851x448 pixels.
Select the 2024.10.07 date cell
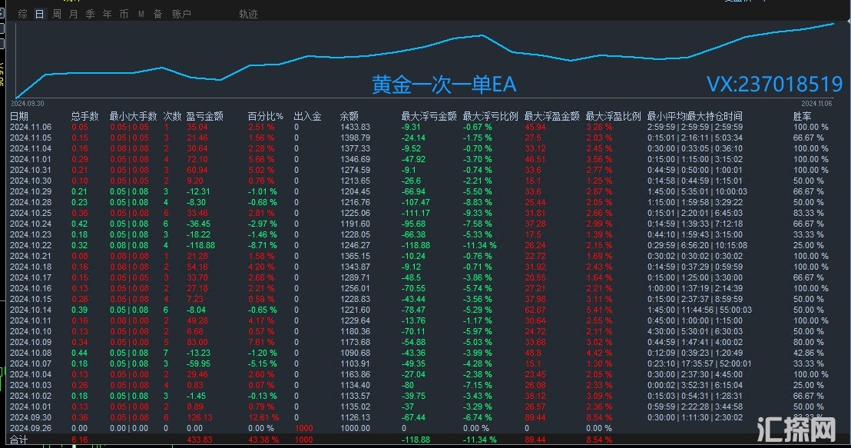pyautogui.click(x=31, y=363)
